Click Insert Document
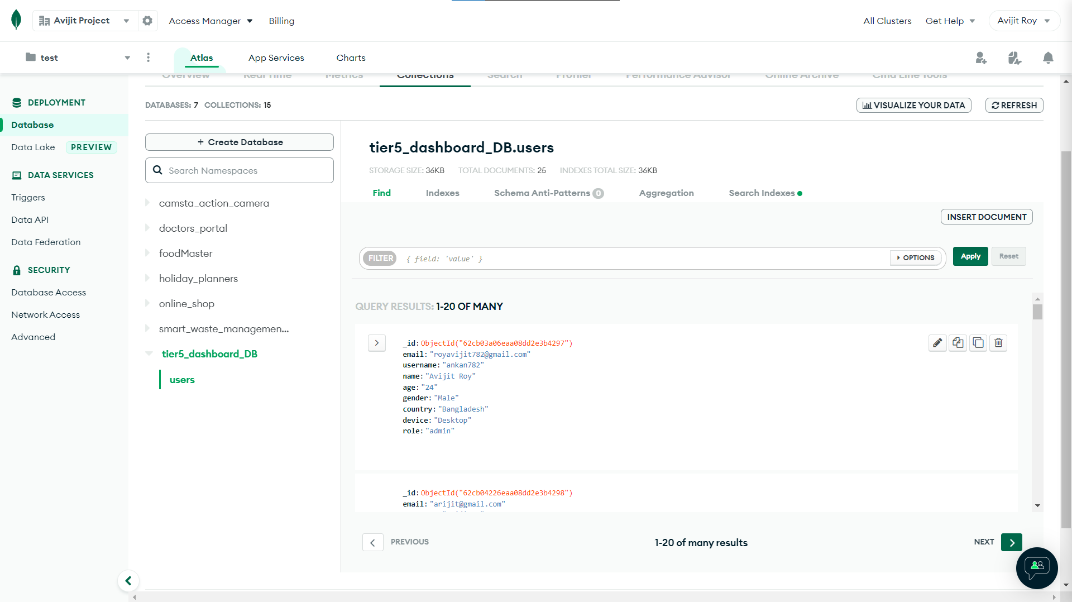 (x=986, y=217)
